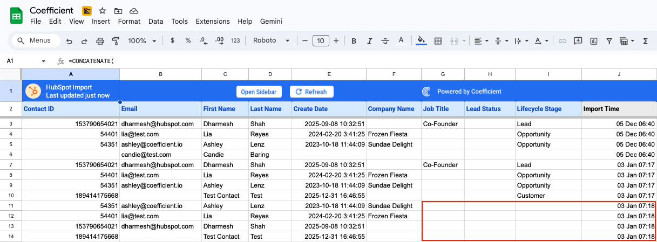657x242 pixels.
Task: Click the insert chart icon
Action: tap(594, 41)
